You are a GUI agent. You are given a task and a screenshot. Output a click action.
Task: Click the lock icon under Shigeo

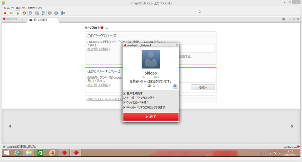pos(154,86)
